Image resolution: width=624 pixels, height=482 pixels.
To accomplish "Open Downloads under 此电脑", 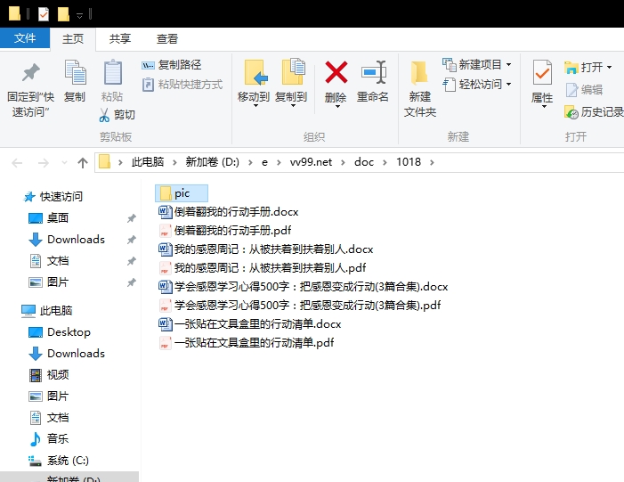I will [x=67, y=354].
